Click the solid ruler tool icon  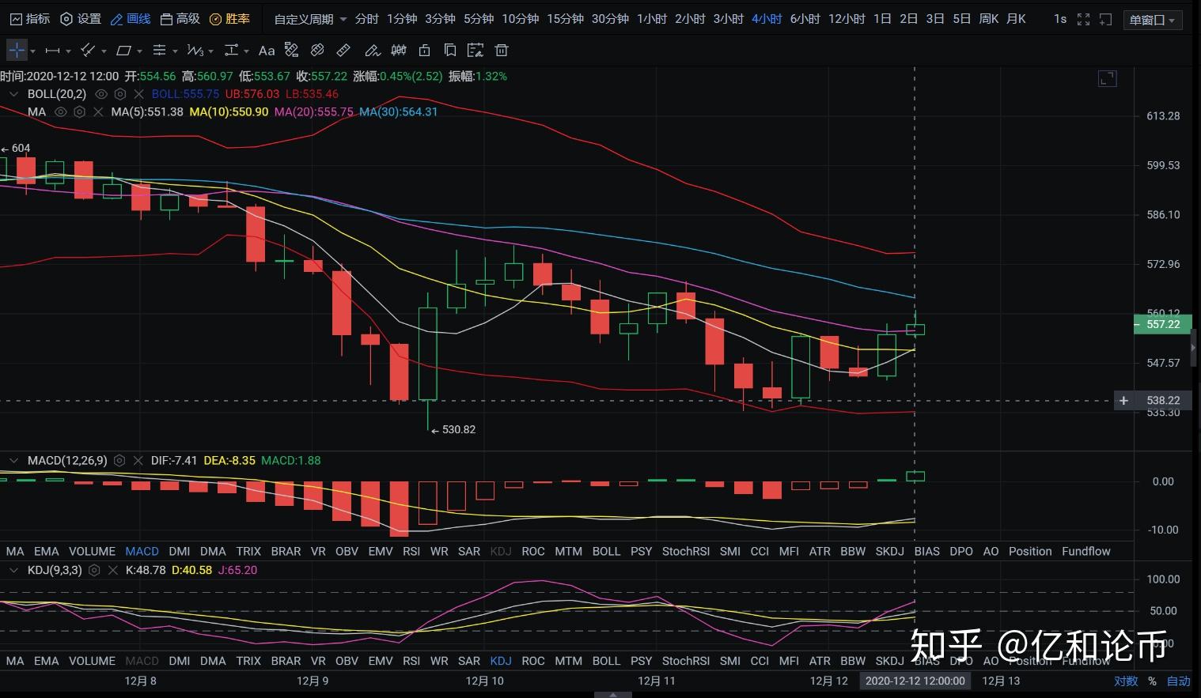(343, 51)
